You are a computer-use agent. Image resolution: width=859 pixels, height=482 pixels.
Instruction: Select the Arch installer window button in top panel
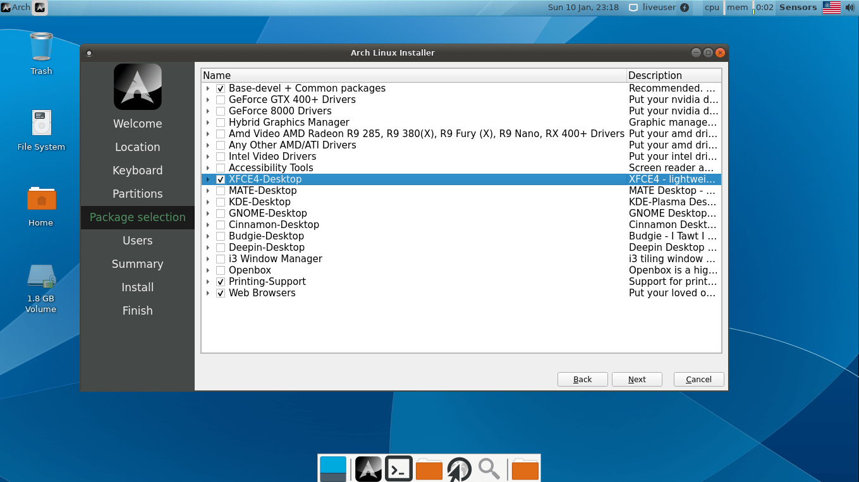(40, 8)
